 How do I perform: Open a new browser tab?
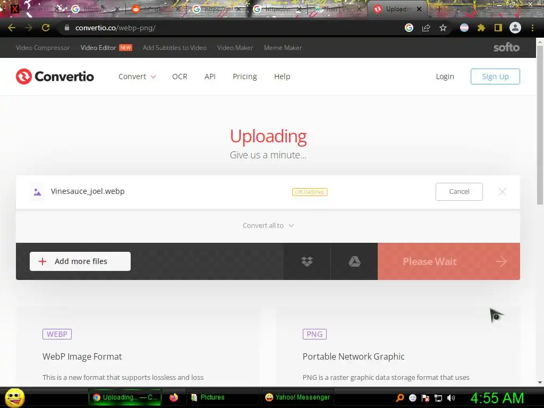click(x=438, y=10)
